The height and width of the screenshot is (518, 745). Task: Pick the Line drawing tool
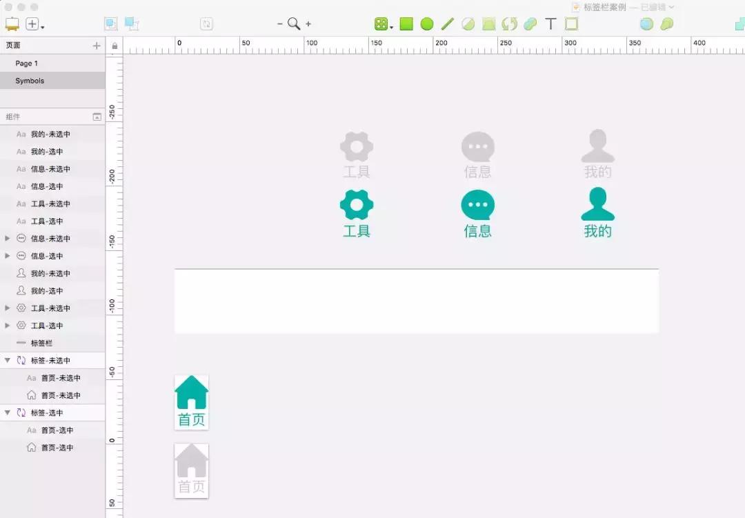[x=447, y=24]
